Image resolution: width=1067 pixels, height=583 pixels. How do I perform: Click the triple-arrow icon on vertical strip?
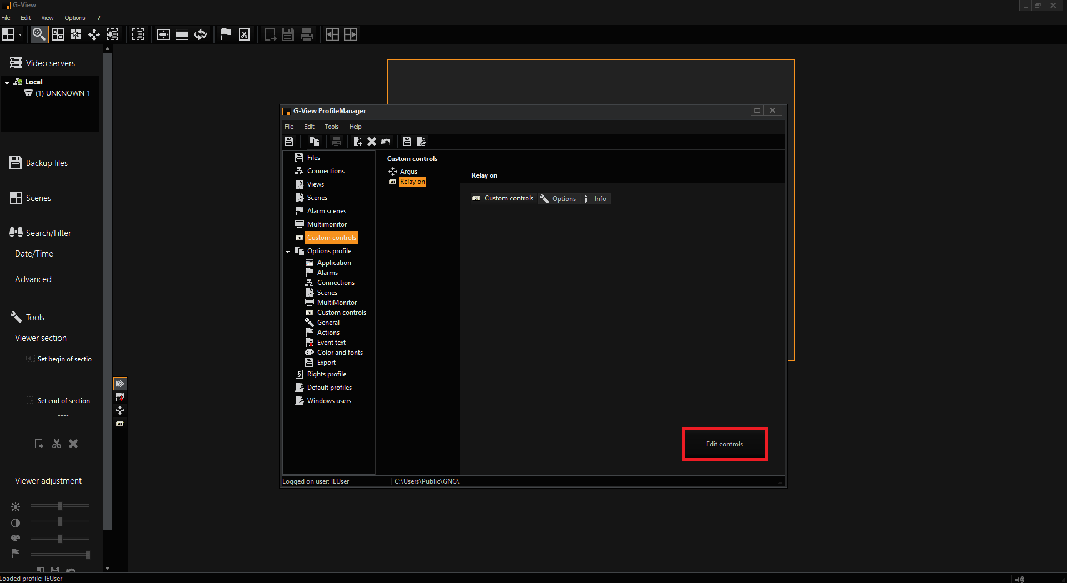click(120, 384)
